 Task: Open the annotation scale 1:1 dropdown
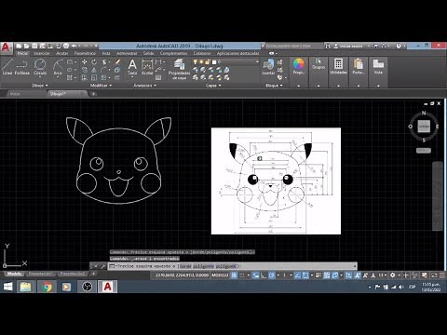pos(383,275)
